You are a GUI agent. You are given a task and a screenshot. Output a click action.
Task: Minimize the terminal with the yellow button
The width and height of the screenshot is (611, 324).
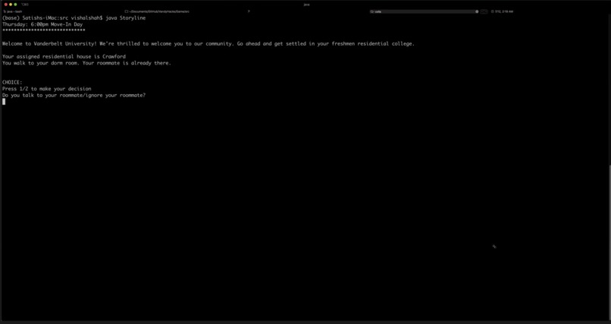click(x=11, y=5)
